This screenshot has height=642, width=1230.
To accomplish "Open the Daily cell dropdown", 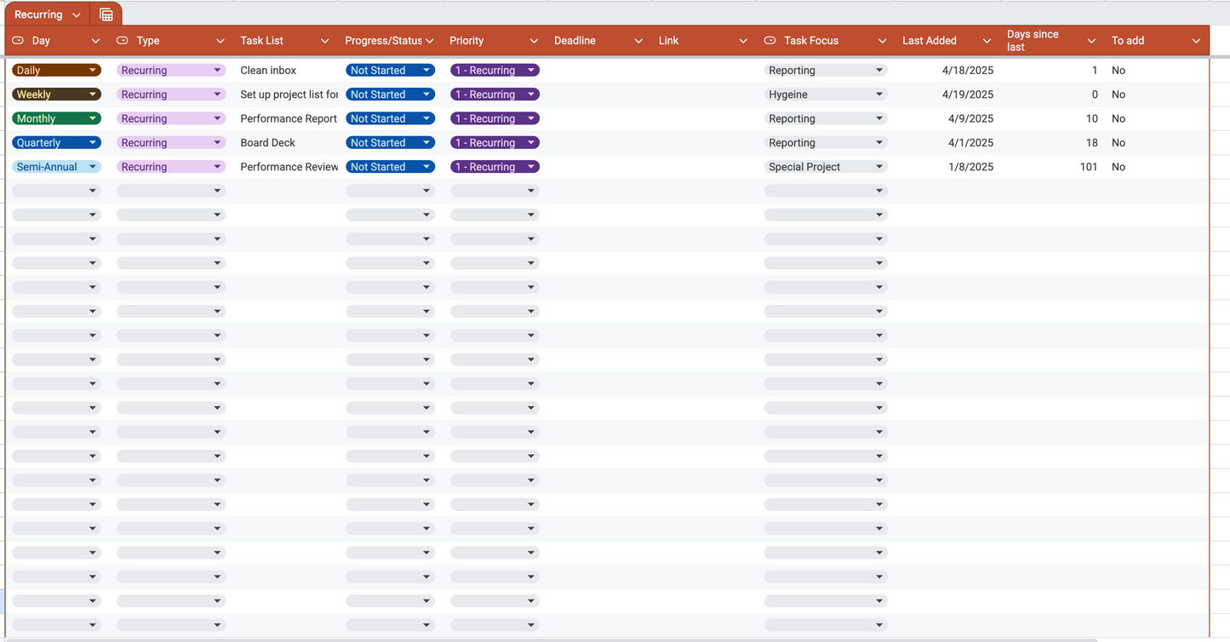I will (x=92, y=70).
